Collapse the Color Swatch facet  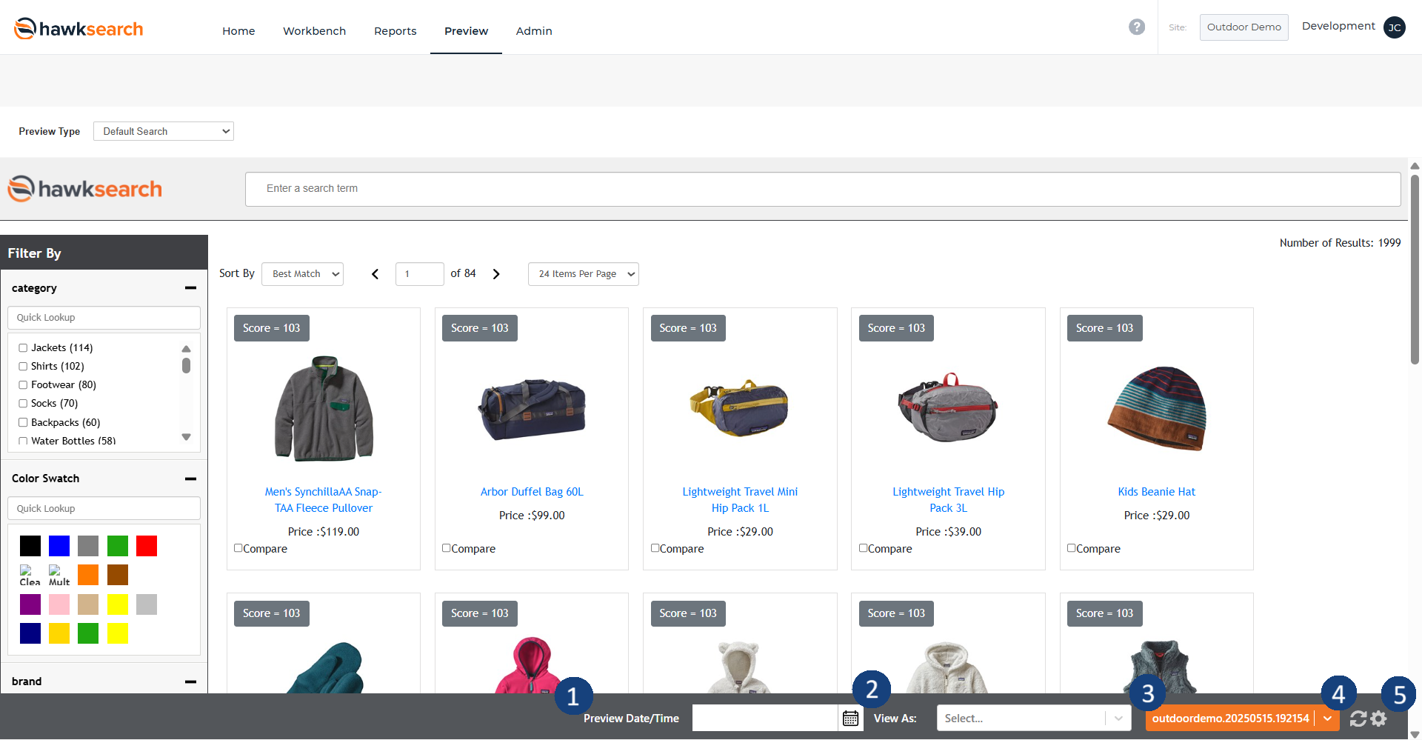pos(190,479)
